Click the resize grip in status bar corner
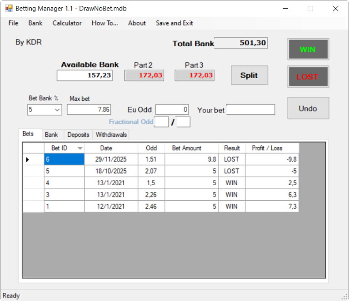The image size is (349, 301). pyautogui.click(x=344, y=296)
